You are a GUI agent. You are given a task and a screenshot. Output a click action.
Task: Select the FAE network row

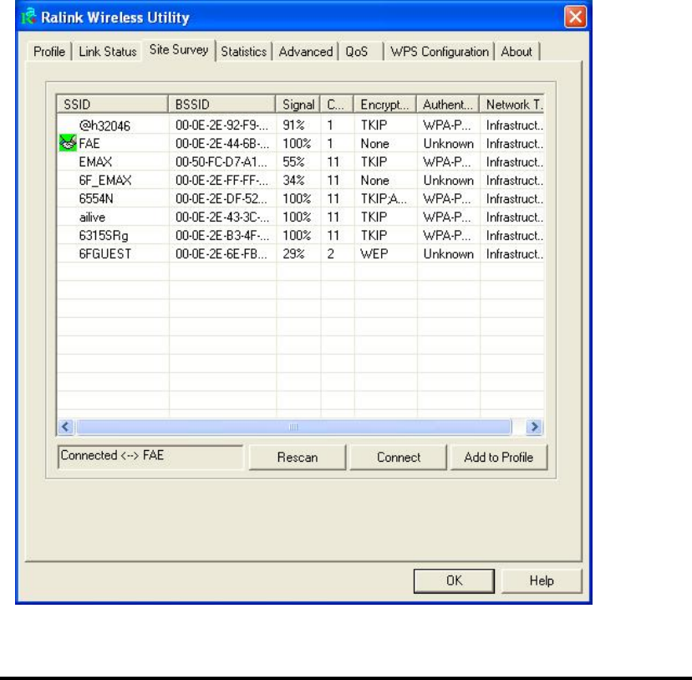tap(301, 144)
